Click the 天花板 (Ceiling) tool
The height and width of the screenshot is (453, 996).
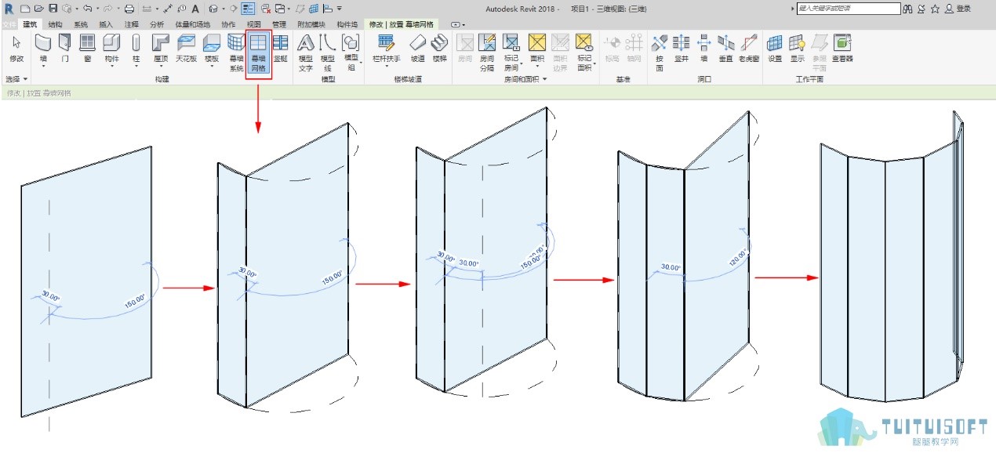coord(186,49)
